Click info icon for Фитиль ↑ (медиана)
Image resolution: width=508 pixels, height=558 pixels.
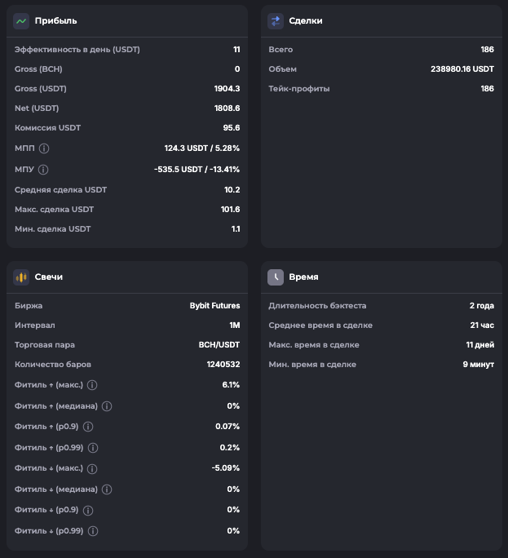click(107, 405)
